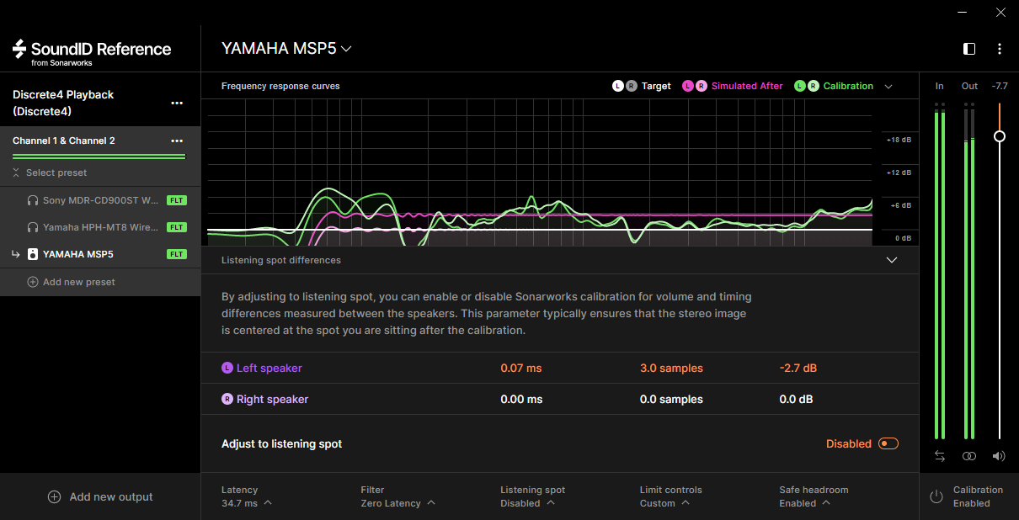Viewport: 1019px width, 520px height.
Task: Click the Frequency response curves heading
Action: coord(280,86)
